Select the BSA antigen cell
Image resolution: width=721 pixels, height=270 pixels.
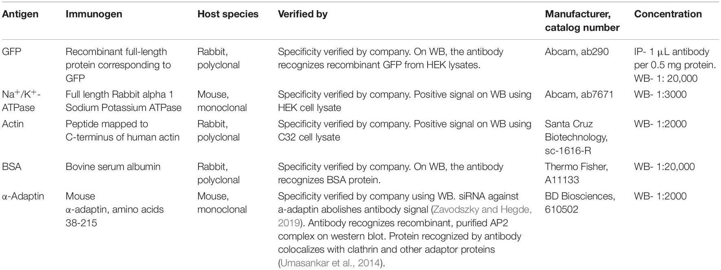(12, 167)
